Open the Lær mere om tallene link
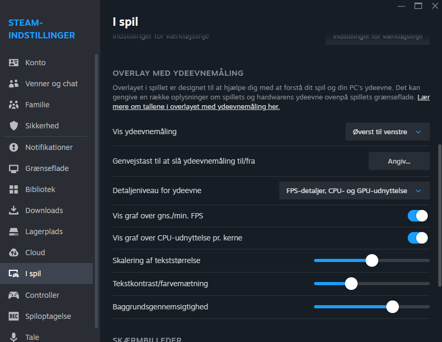Screen dimensions: 442x342 point(196,107)
